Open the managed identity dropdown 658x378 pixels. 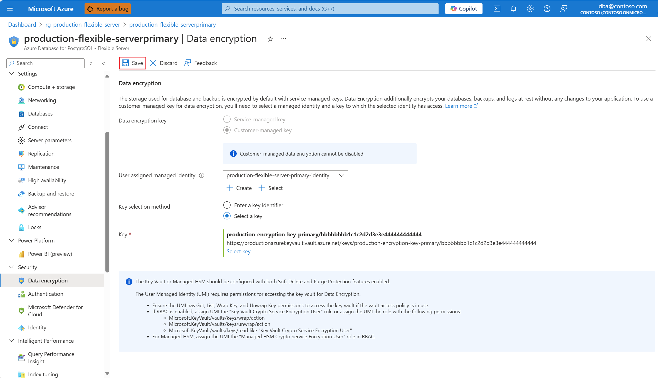pos(285,176)
